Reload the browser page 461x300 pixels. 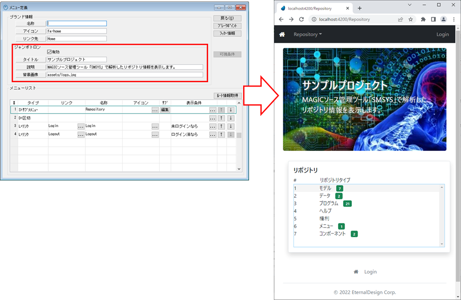(302, 19)
